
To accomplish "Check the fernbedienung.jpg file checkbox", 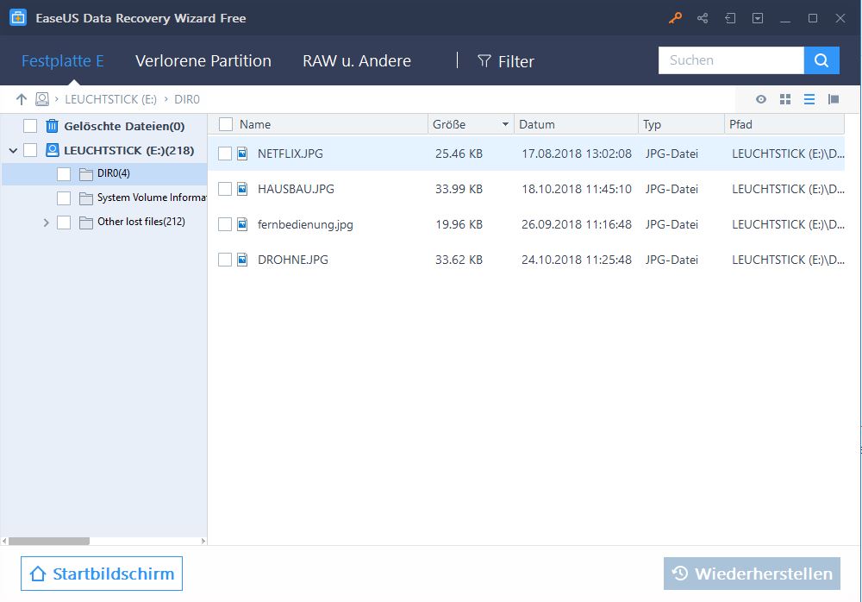I will 225,224.
